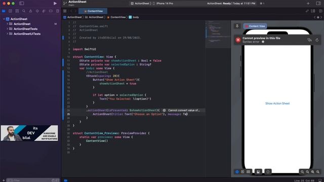
Task: Open ActionSheet project breadcrumb in jump bar
Action: (x=72, y=17)
